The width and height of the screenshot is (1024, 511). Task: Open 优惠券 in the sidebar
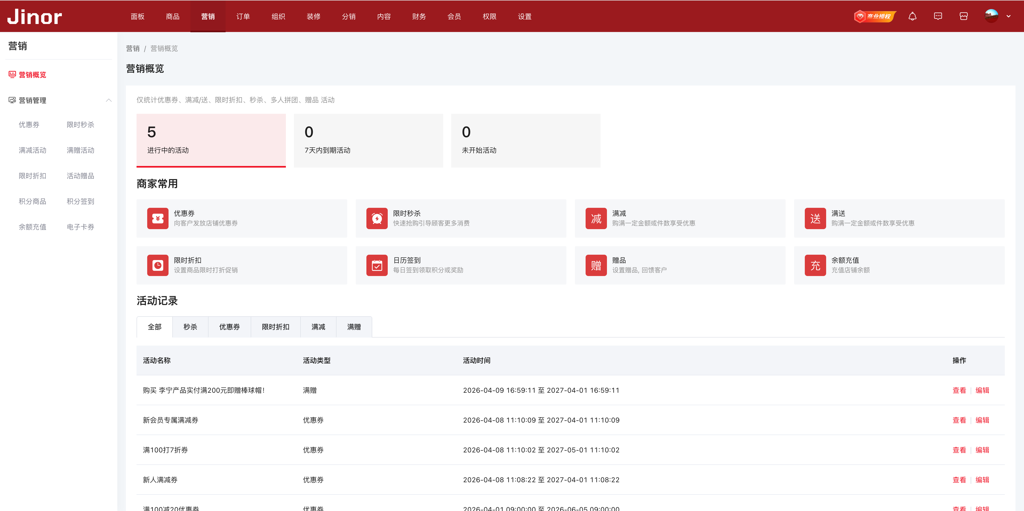pos(29,125)
